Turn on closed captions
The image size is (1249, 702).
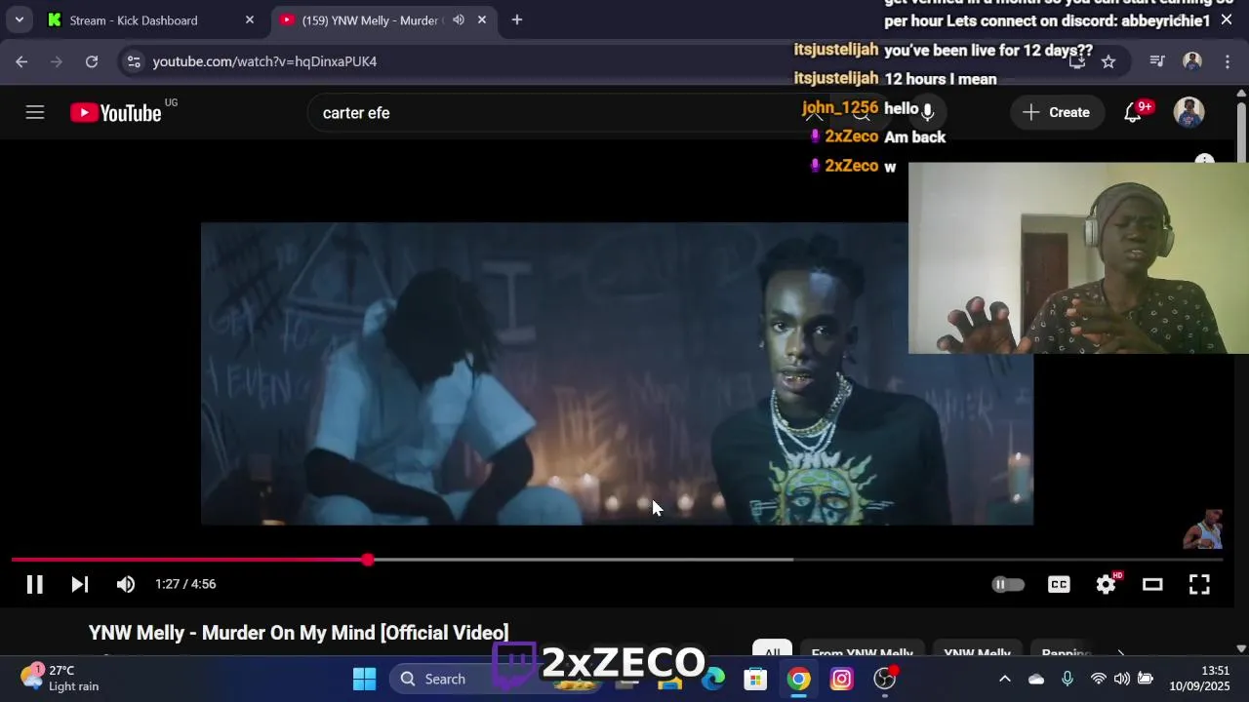click(x=1059, y=584)
